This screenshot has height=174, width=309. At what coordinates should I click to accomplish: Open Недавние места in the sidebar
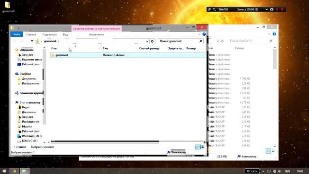(x=30, y=59)
